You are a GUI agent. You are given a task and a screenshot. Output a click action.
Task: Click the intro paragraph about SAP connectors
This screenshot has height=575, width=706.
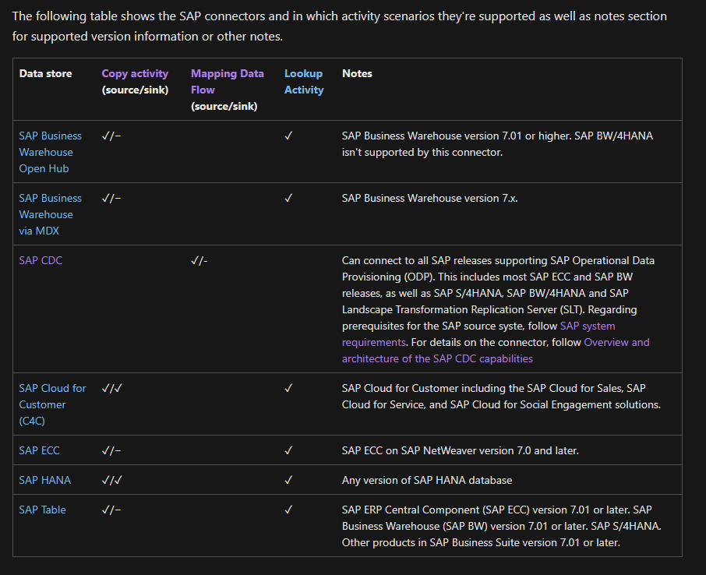pos(340,26)
